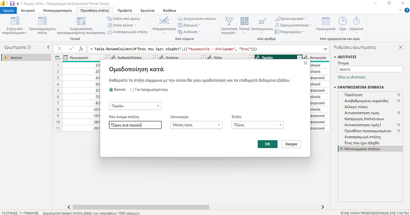Click the horizontal scrollbar thumb
This screenshot has height=215, width=410.
[x=141, y=207]
